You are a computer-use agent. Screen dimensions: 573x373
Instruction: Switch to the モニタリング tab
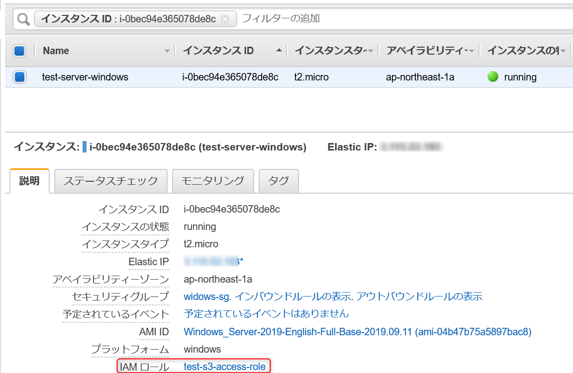click(x=213, y=181)
